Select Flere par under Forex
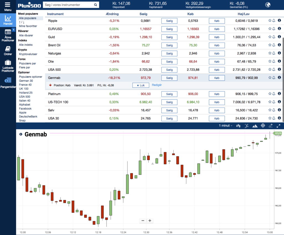Screen dimensions: 284x235 24,67
